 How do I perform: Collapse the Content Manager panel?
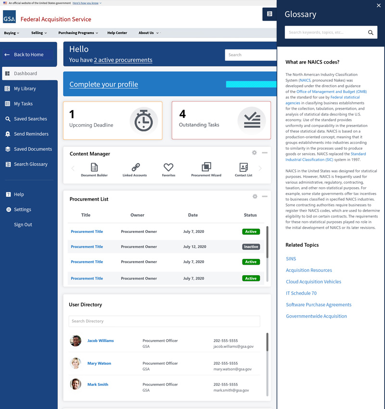(265, 153)
